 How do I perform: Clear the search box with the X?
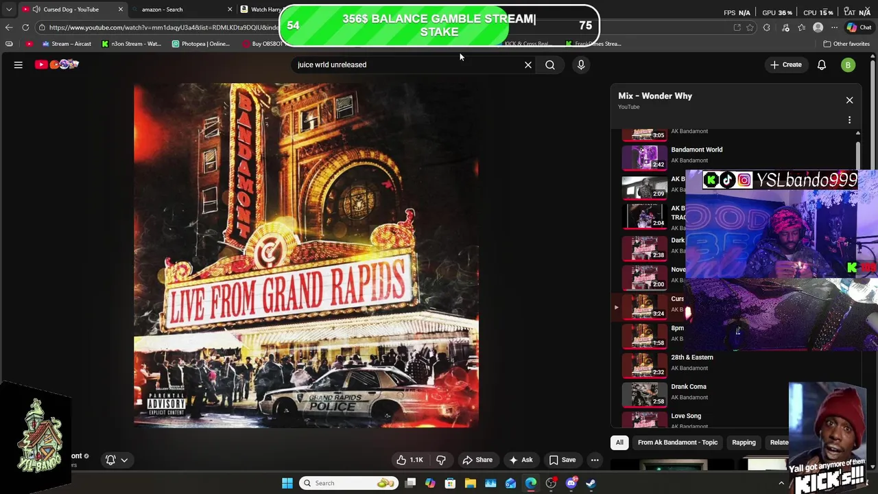click(528, 64)
